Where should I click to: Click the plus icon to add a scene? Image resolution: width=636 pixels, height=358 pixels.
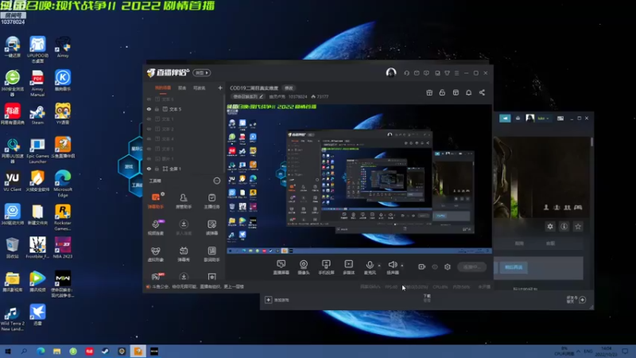(220, 88)
